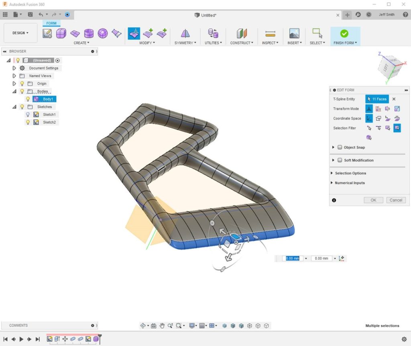
Task: Click the first 0.00 mm input field
Action: pyautogui.click(x=292, y=258)
